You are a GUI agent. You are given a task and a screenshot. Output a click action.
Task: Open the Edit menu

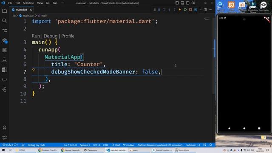point(18,3)
